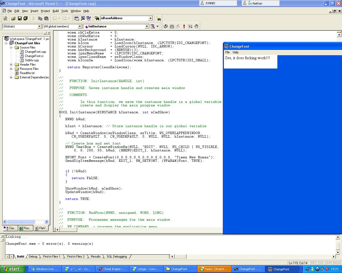The height and width of the screenshot is (273, 342).
Task: Click the Compile toolbar icon
Action: [x=166, y=26]
